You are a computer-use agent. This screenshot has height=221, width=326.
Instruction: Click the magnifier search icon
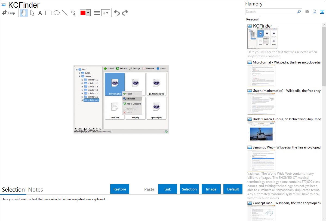point(299,12)
